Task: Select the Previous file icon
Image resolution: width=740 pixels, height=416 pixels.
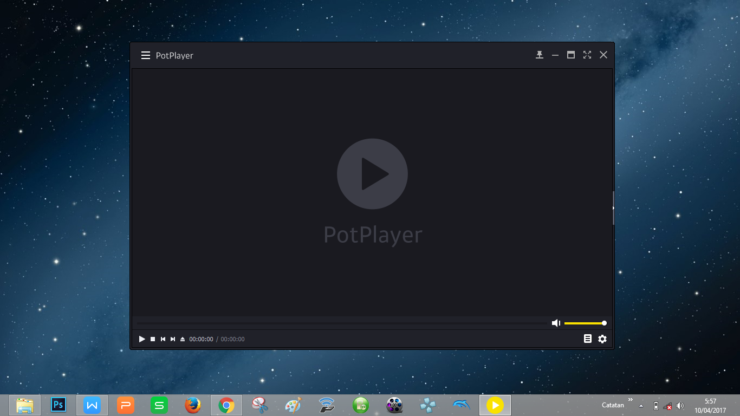Action: 163,339
